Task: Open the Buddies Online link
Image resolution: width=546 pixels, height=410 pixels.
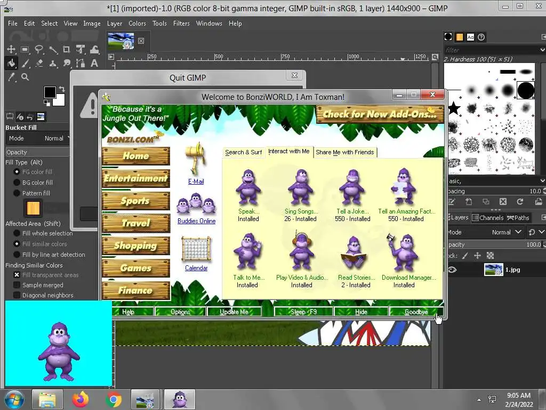Action: (x=196, y=221)
